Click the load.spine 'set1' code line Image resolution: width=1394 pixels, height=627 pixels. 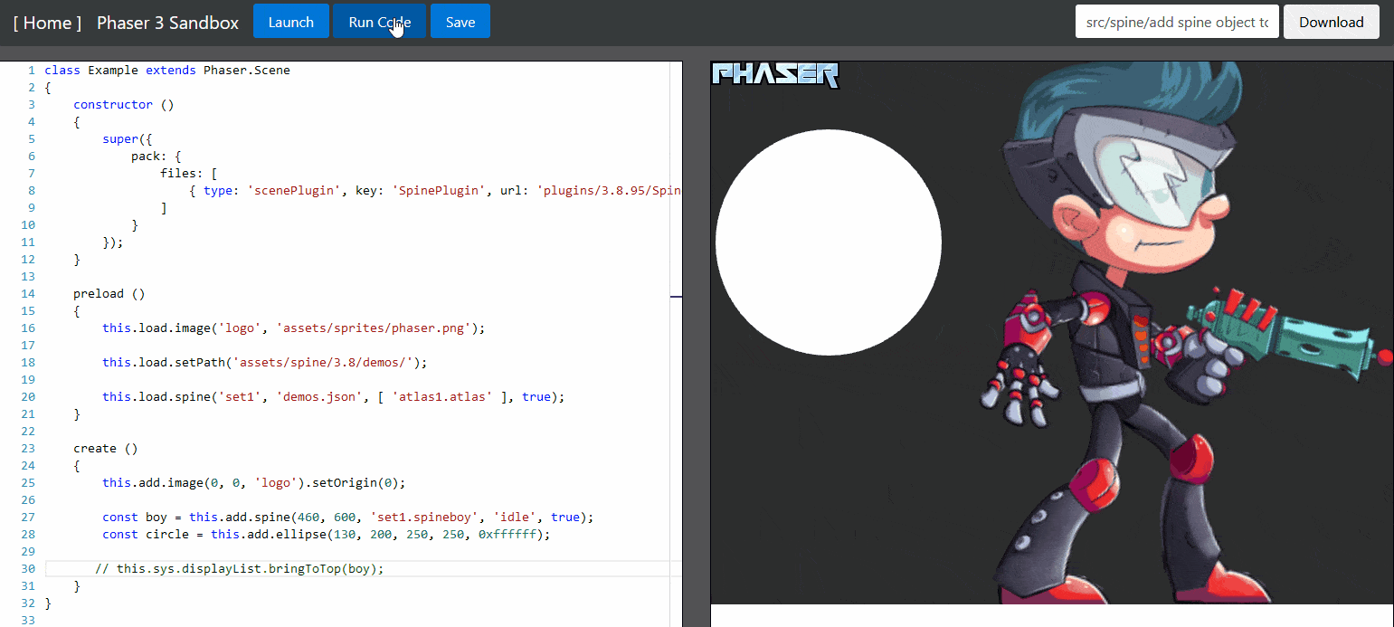(x=334, y=396)
